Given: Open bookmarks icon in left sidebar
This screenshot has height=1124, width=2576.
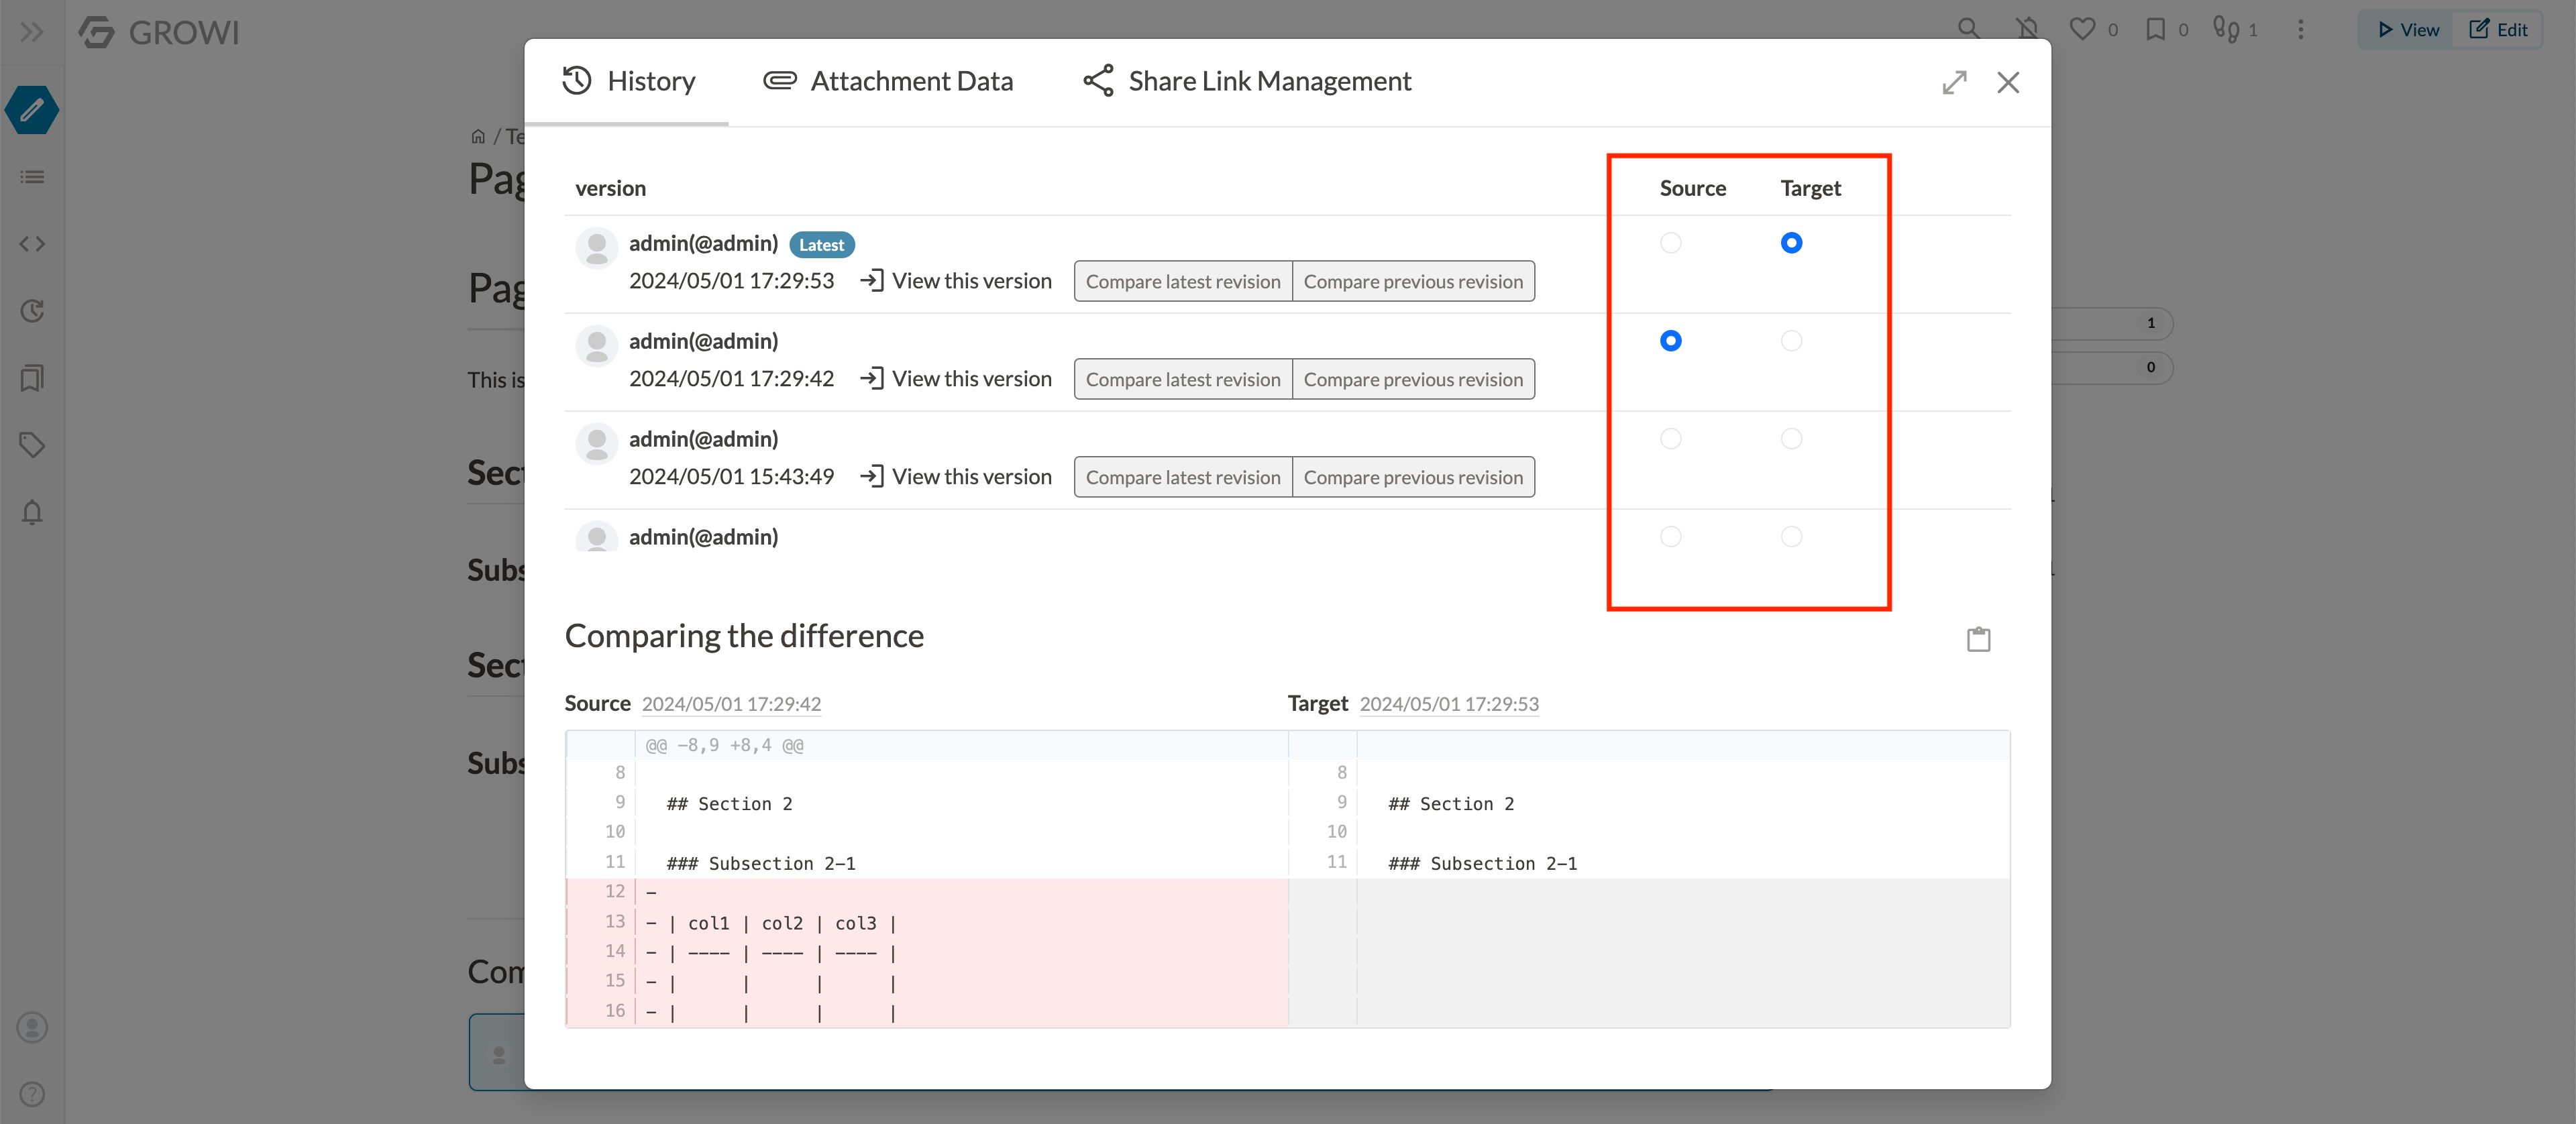Looking at the screenshot, I should (x=32, y=378).
